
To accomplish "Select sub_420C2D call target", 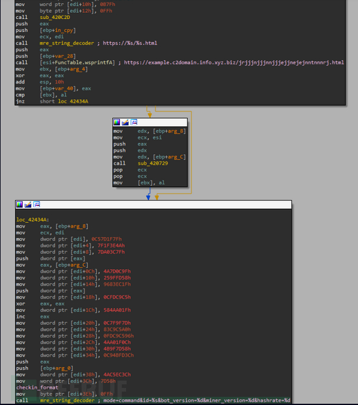I will pyautogui.click(x=55, y=17).
